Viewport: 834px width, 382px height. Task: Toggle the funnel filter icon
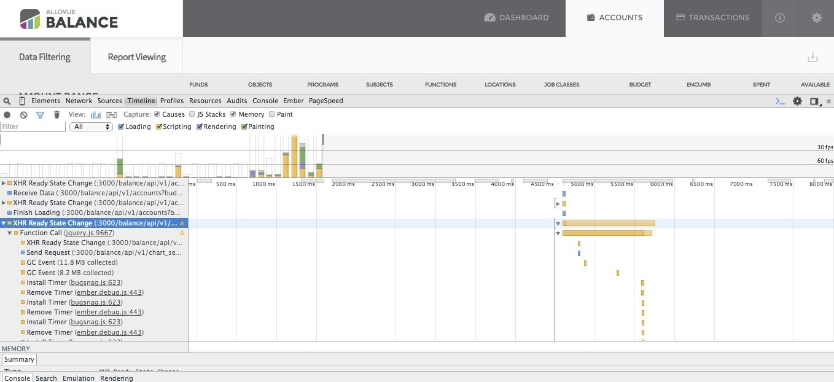41,114
